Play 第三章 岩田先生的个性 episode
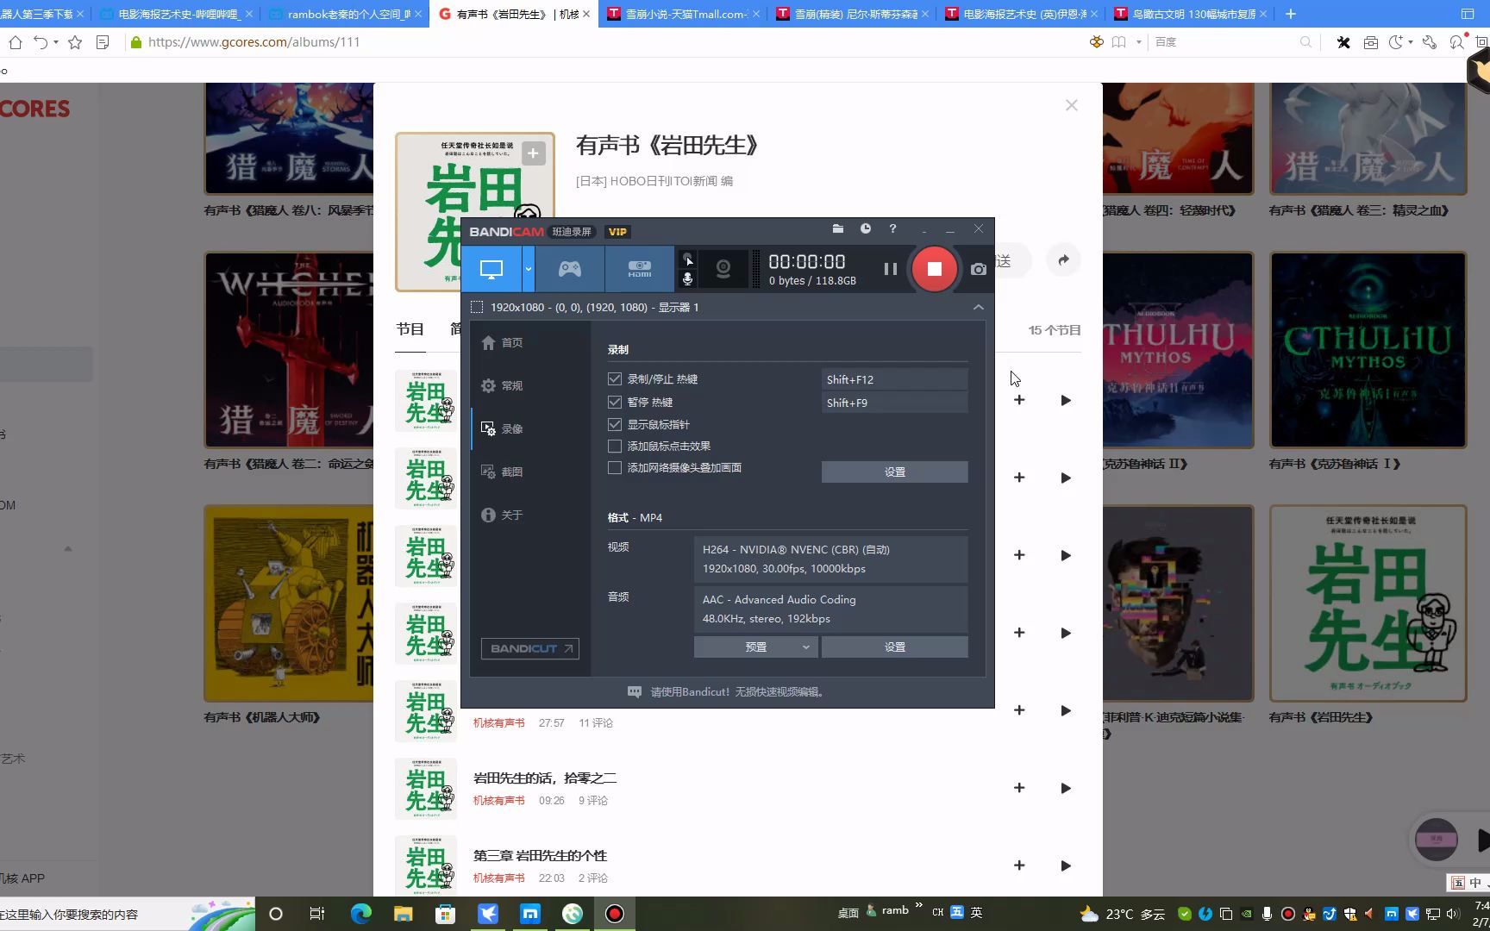 click(1065, 865)
